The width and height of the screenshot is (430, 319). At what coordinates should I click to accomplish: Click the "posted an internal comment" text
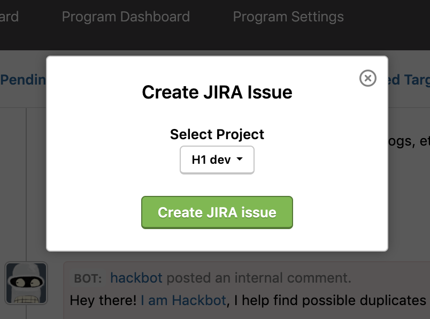(x=259, y=278)
